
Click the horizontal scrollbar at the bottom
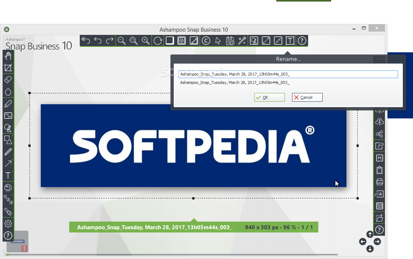coord(172,255)
